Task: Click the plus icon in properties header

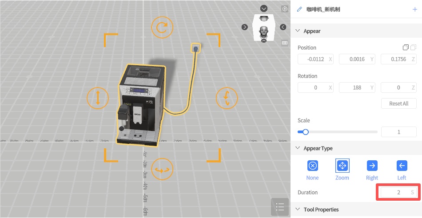Action: point(415,9)
